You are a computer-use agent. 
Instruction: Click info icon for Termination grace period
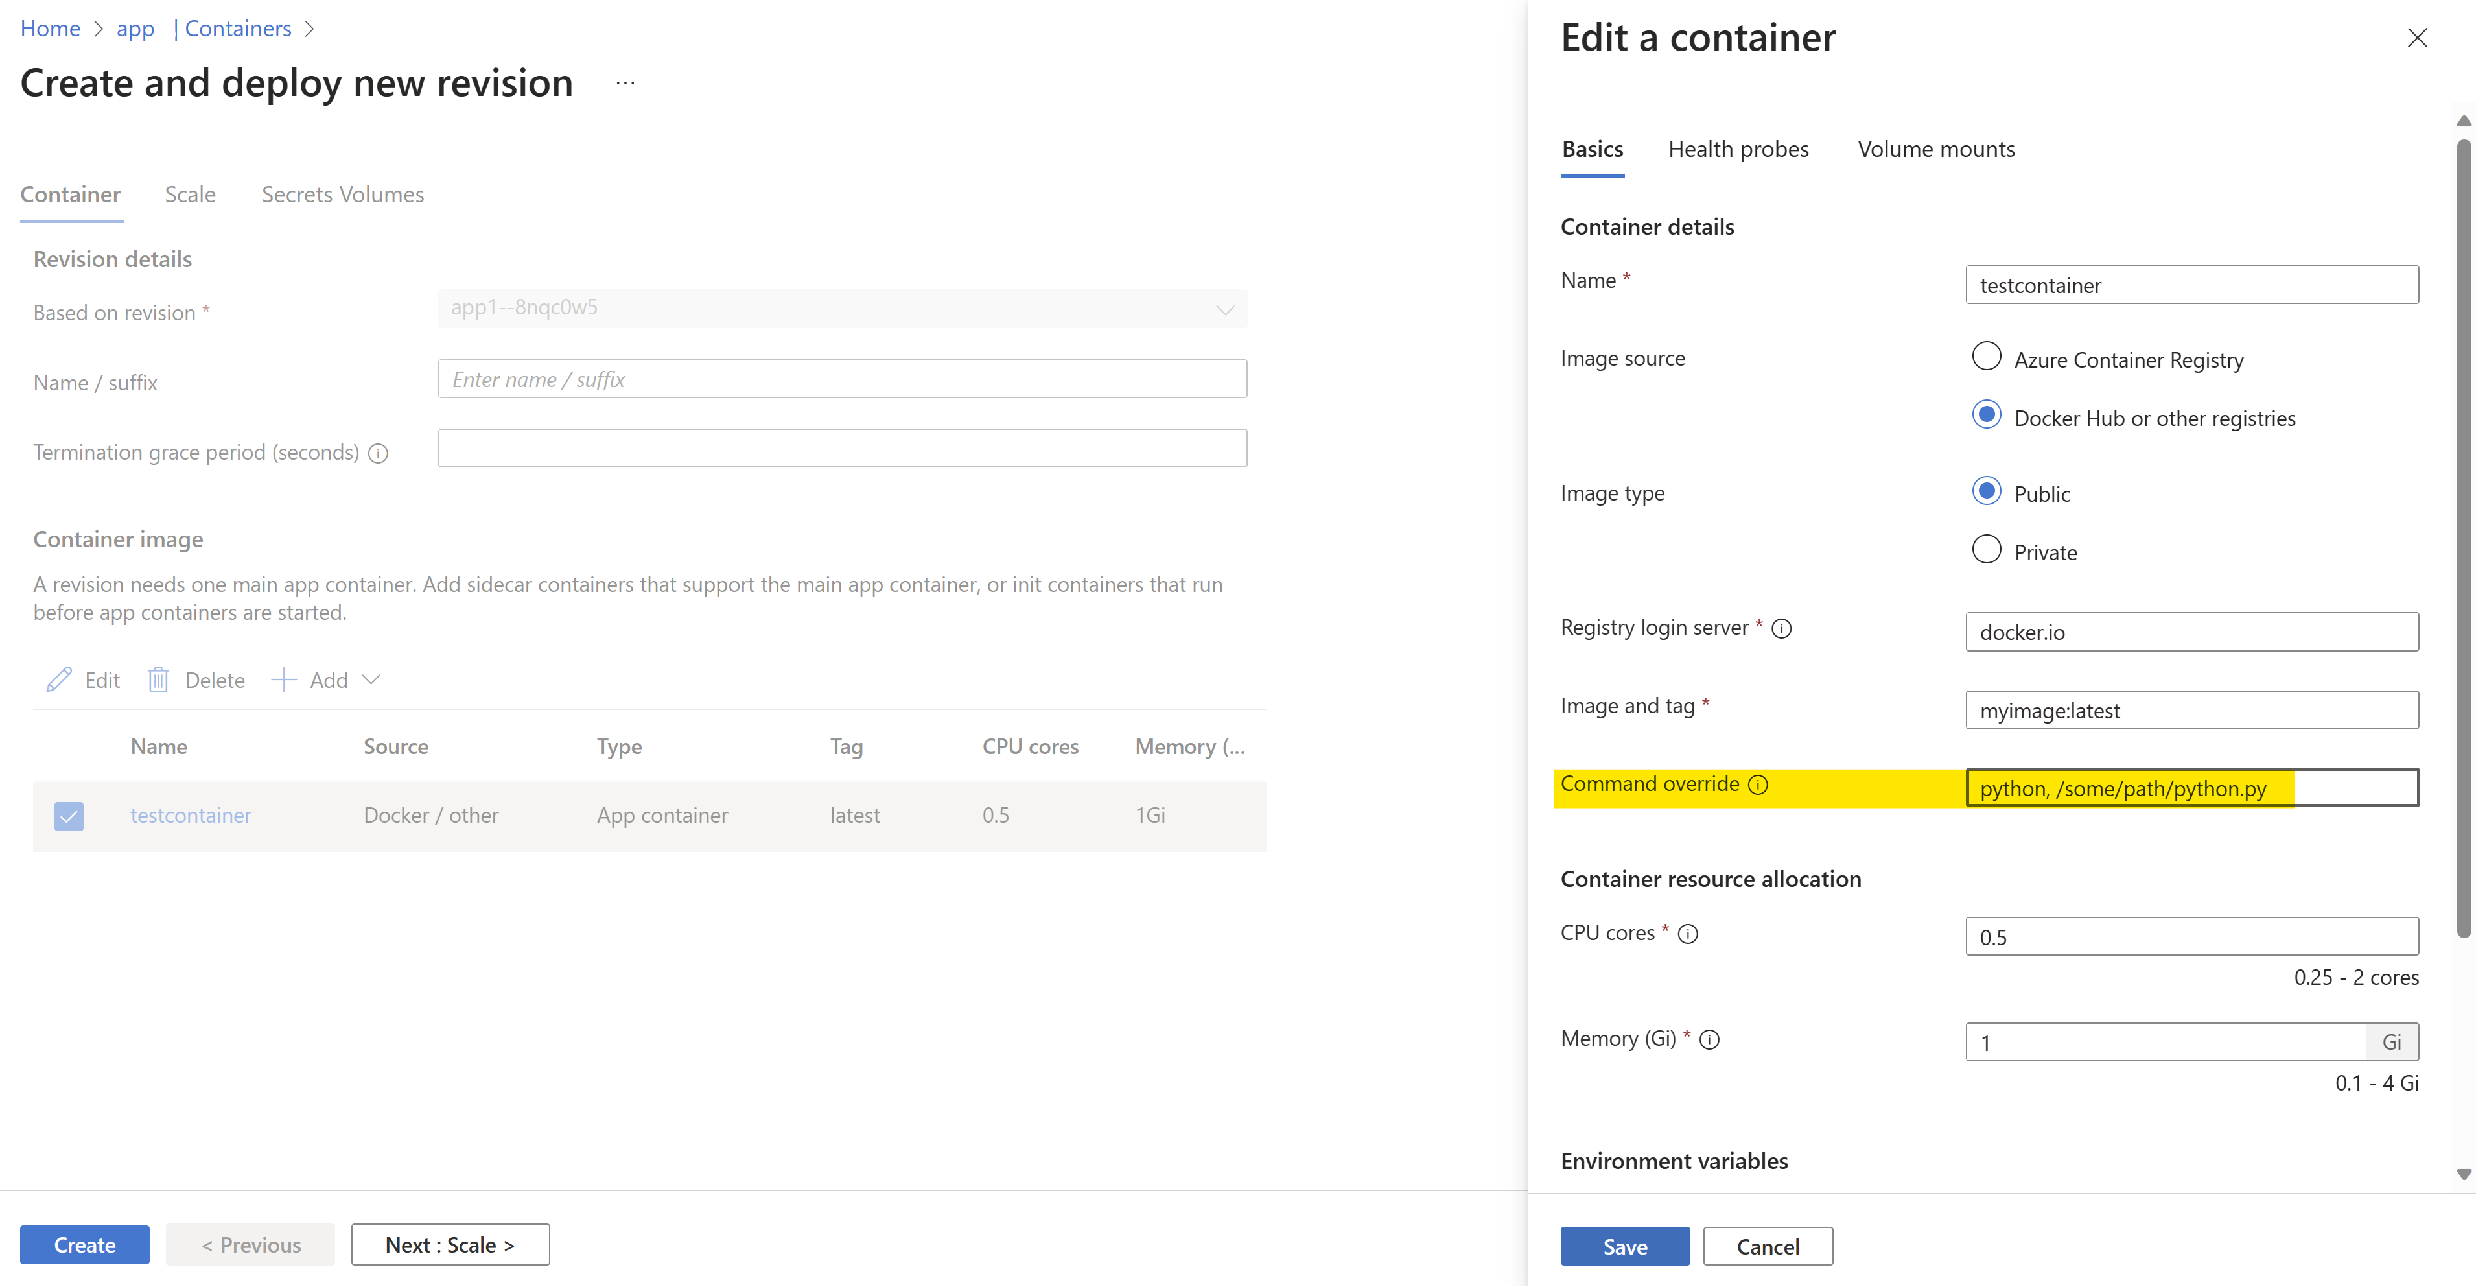(x=379, y=453)
